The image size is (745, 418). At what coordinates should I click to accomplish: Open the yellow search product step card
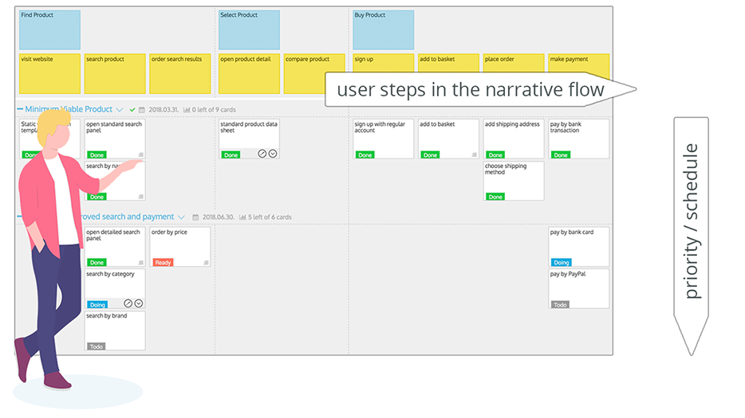point(115,73)
